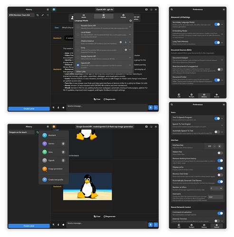Switch to Prompts tab in model popover
The width and height of the screenshot is (234, 237).
click(123, 16)
